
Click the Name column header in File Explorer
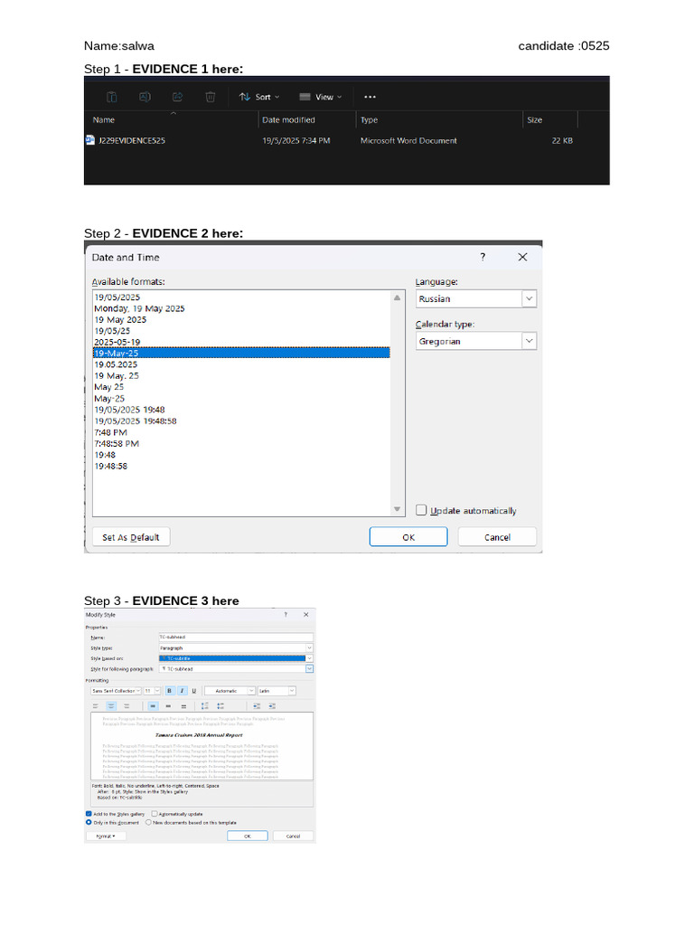(103, 120)
